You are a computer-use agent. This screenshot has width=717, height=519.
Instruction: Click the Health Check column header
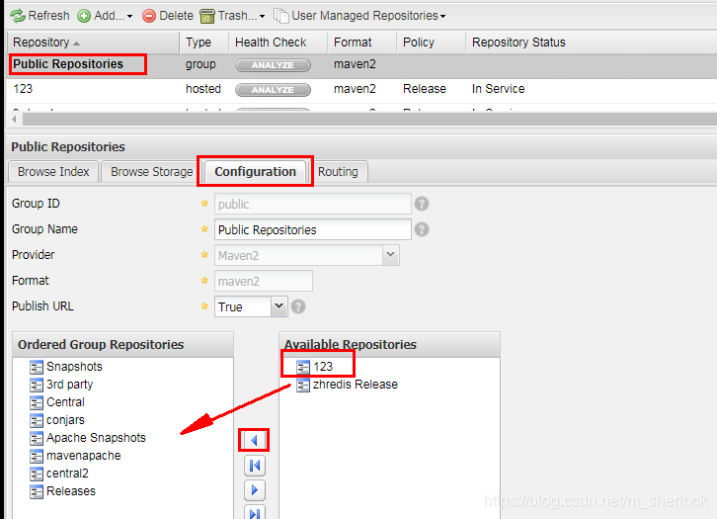[x=278, y=43]
